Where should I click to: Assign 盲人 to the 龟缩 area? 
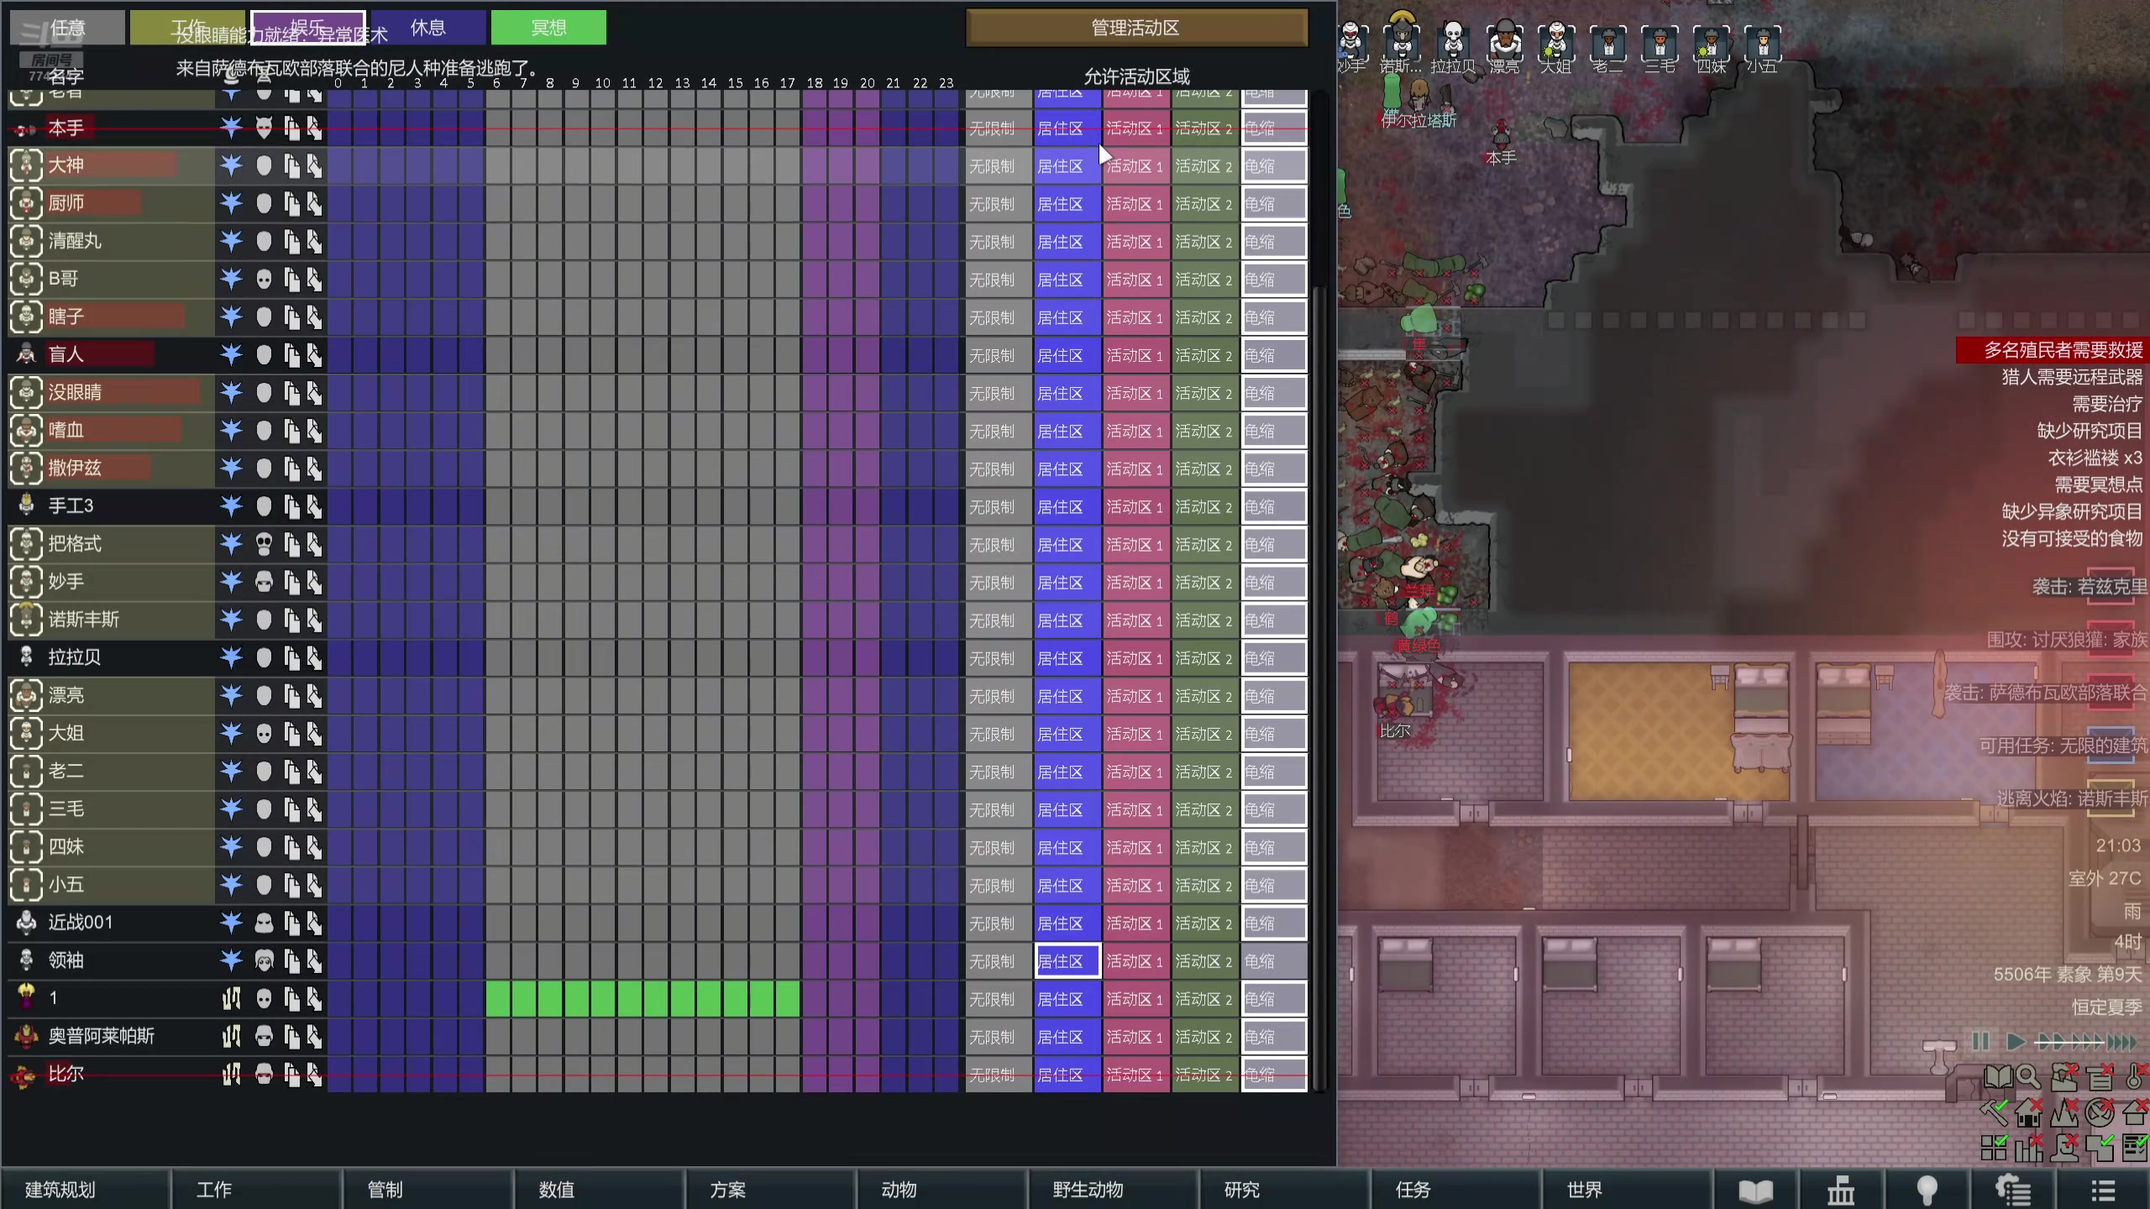coord(1274,356)
